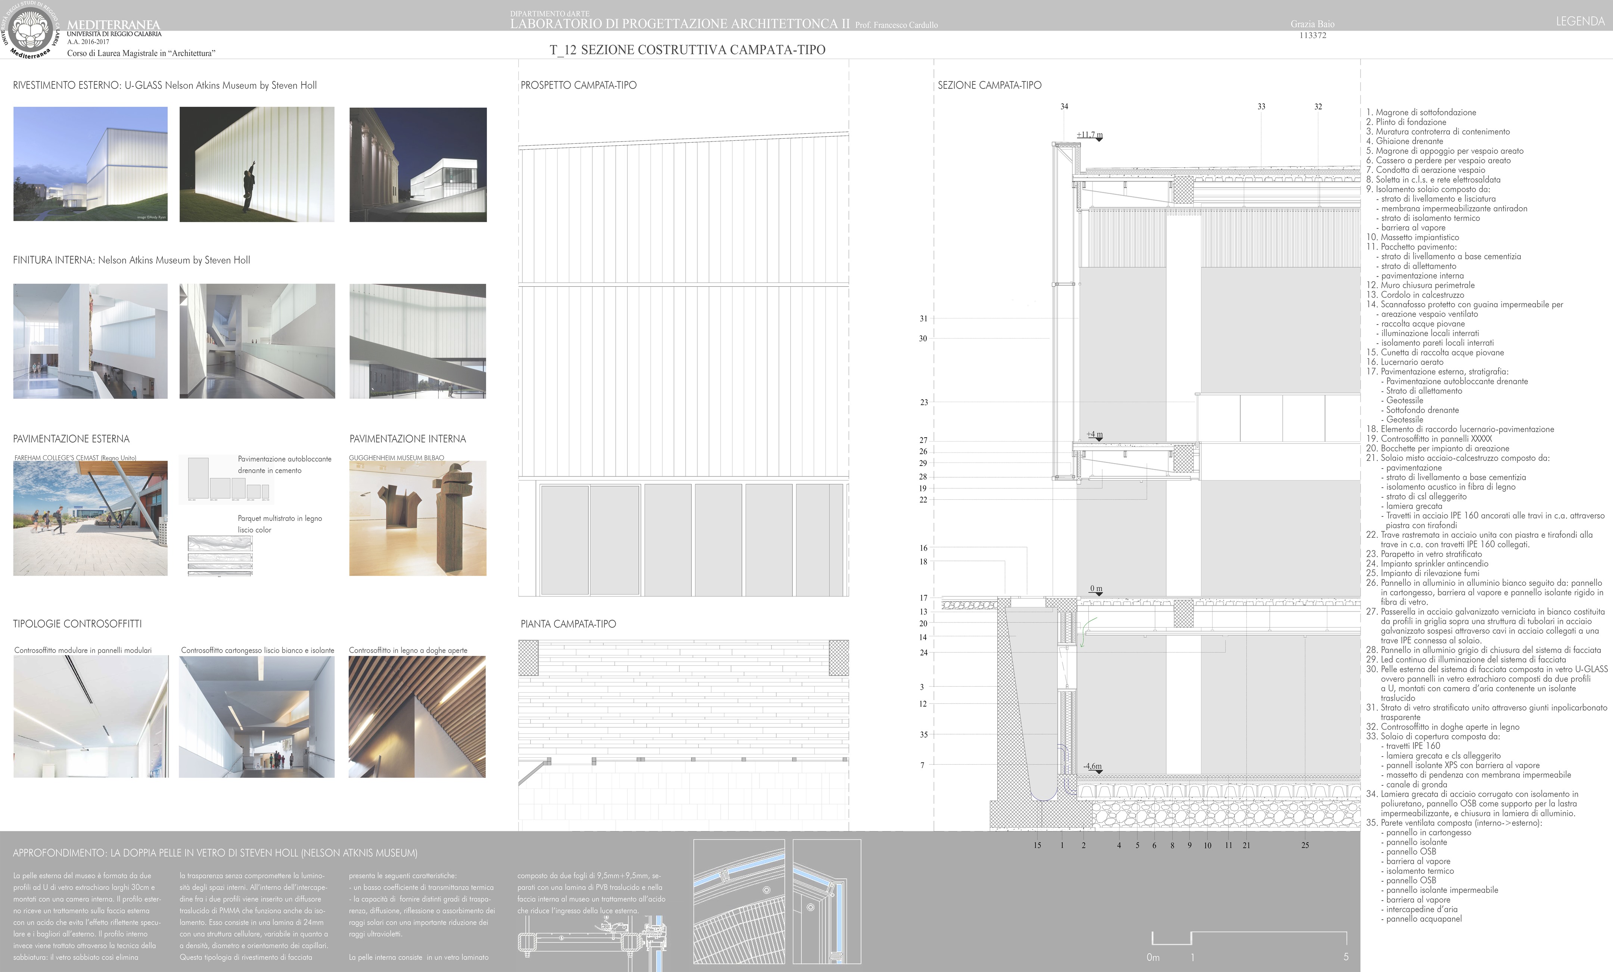Click the -4,6m elevation marker
Screen dimensions: 1613x972
click(1092, 766)
